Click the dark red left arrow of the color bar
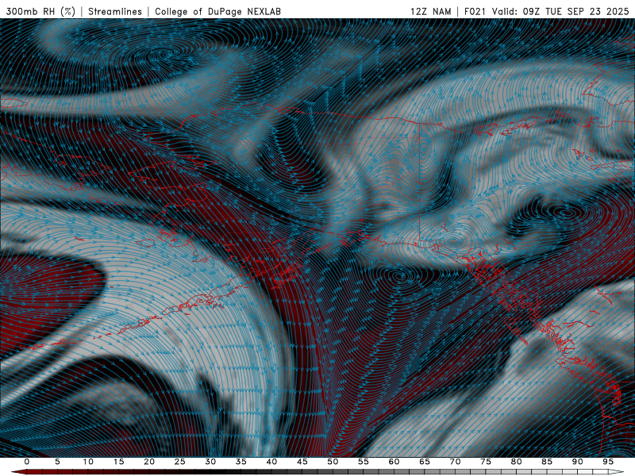Viewport: 635px width, 476px height. pyautogui.click(x=18, y=472)
